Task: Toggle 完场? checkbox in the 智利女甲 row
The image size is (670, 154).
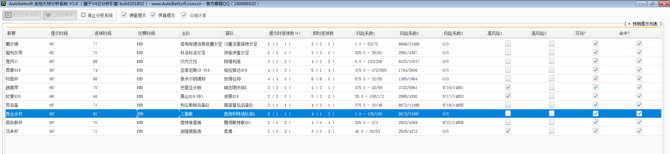Action: 596,52
